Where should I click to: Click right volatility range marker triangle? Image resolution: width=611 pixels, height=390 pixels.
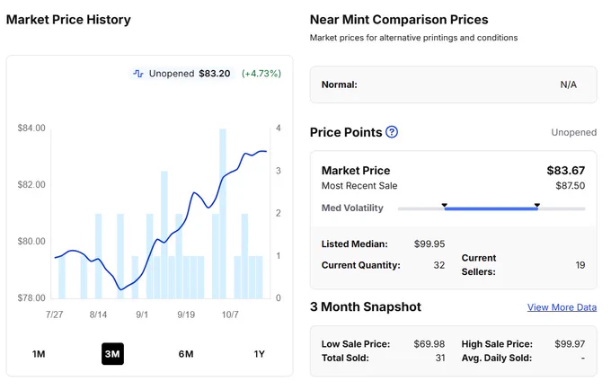click(x=537, y=205)
